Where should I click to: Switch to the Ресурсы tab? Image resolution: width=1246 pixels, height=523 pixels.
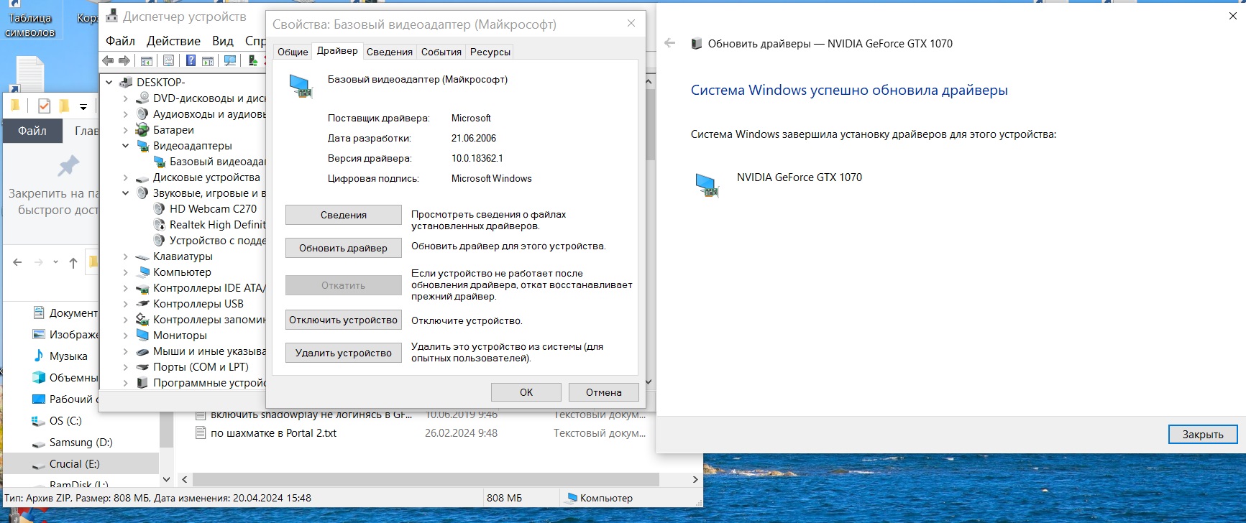coord(490,52)
